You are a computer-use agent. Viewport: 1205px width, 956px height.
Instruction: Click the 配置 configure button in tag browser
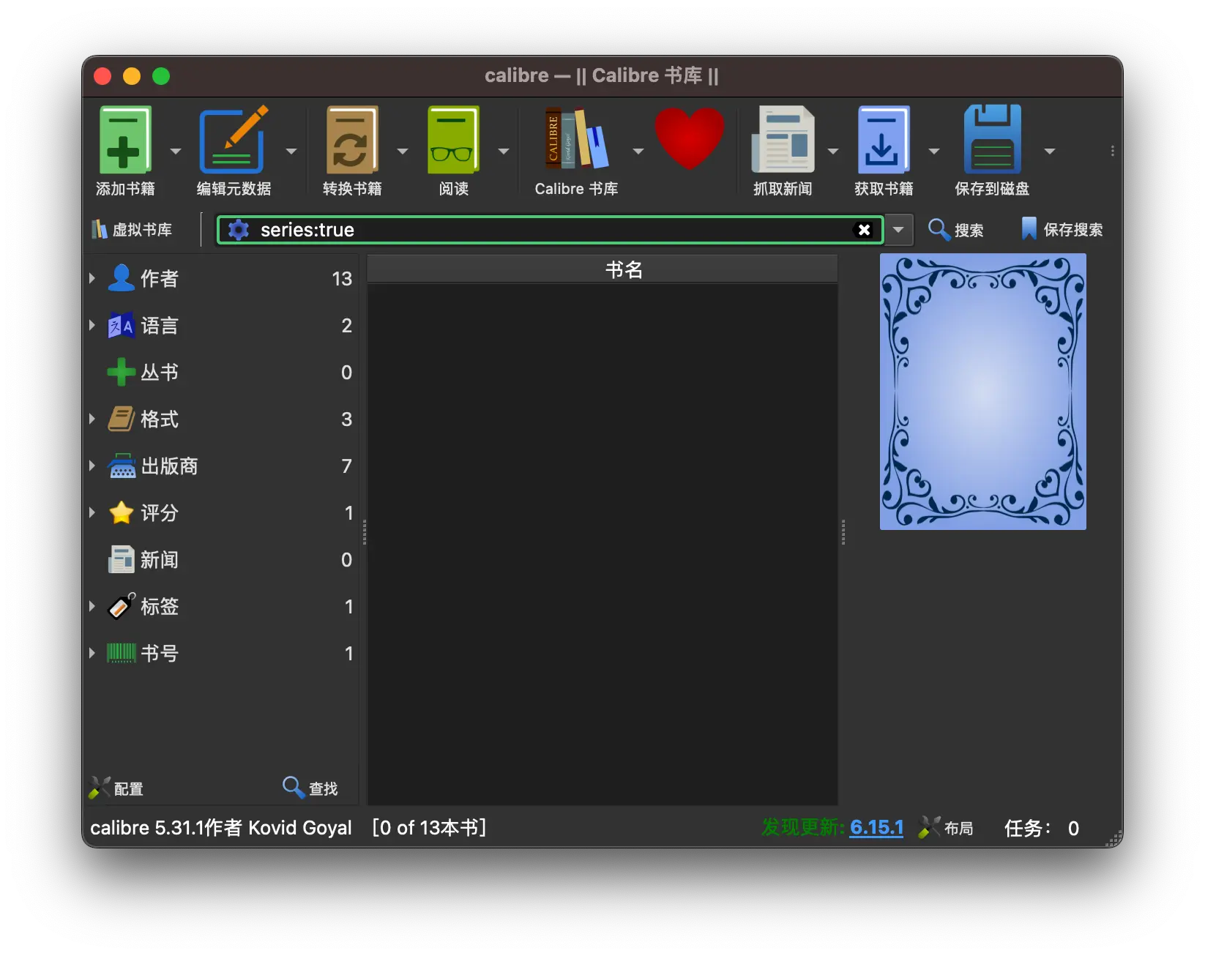coord(116,788)
